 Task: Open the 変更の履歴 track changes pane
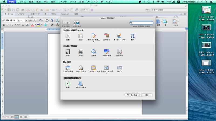(x=107, y=53)
